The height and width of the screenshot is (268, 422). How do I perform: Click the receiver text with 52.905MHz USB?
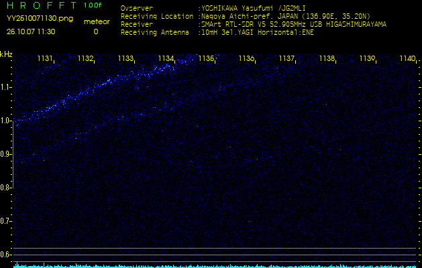point(294,25)
